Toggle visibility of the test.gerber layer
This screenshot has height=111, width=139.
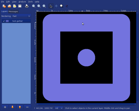click(4, 21)
